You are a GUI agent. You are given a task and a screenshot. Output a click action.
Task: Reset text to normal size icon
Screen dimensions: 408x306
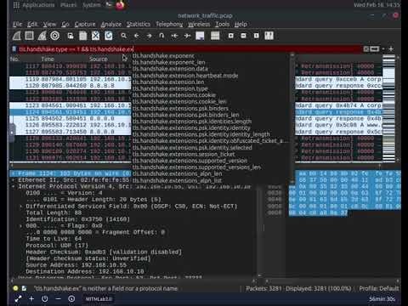[257, 36]
